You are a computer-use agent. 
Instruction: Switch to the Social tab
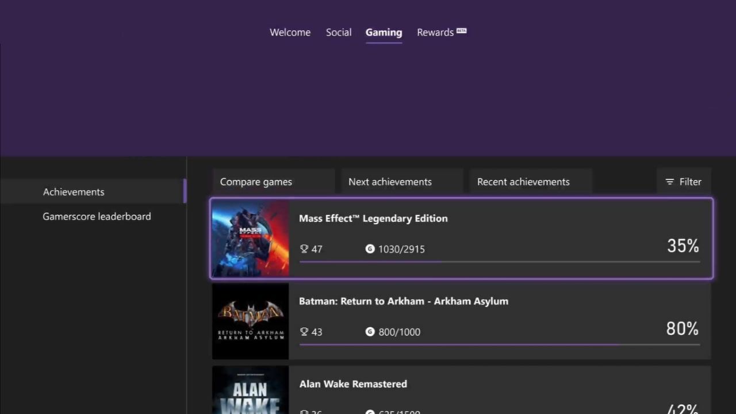tap(339, 33)
